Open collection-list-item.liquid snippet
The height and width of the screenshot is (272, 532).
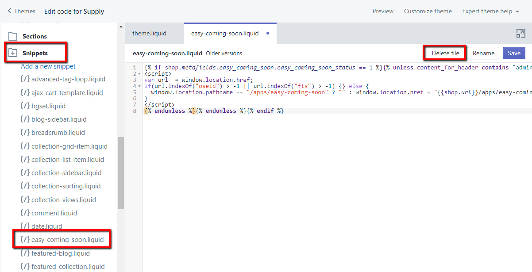pyautogui.click(x=68, y=159)
